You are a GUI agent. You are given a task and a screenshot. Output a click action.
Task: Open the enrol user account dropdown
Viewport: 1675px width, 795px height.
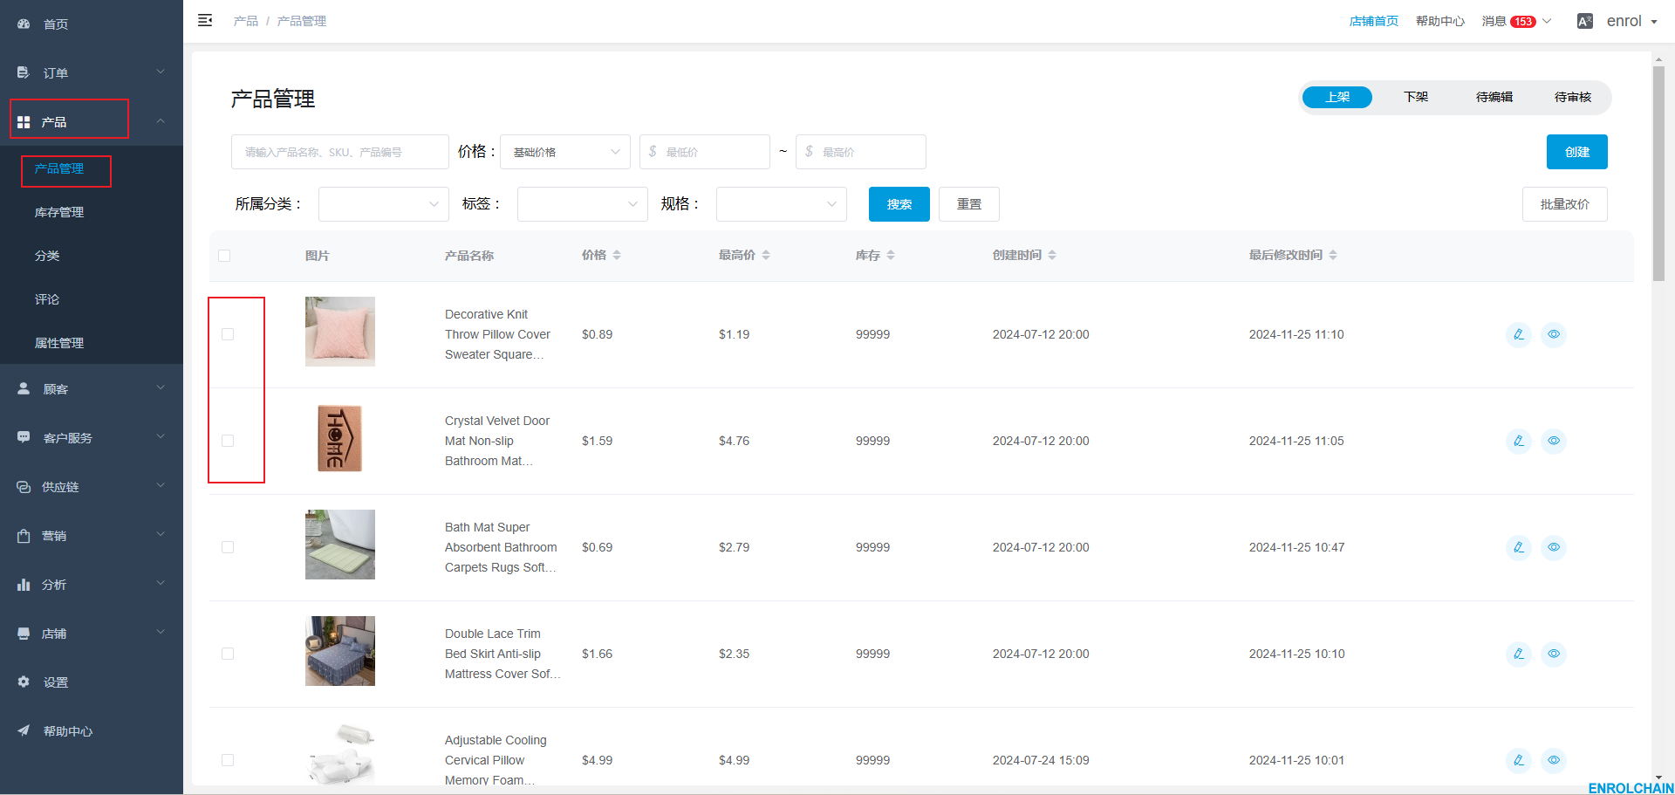point(1631,21)
